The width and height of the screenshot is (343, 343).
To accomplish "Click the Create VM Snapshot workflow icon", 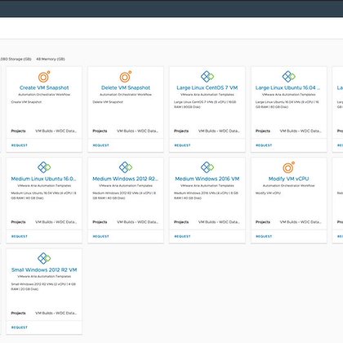I will (x=44, y=77).
